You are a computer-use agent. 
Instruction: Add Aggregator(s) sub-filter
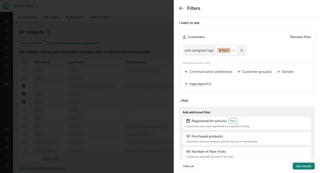198,84
